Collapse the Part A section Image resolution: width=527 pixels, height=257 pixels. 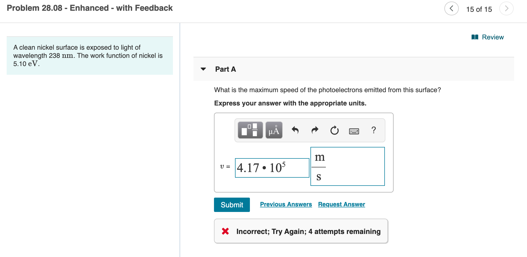(x=203, y=69)
